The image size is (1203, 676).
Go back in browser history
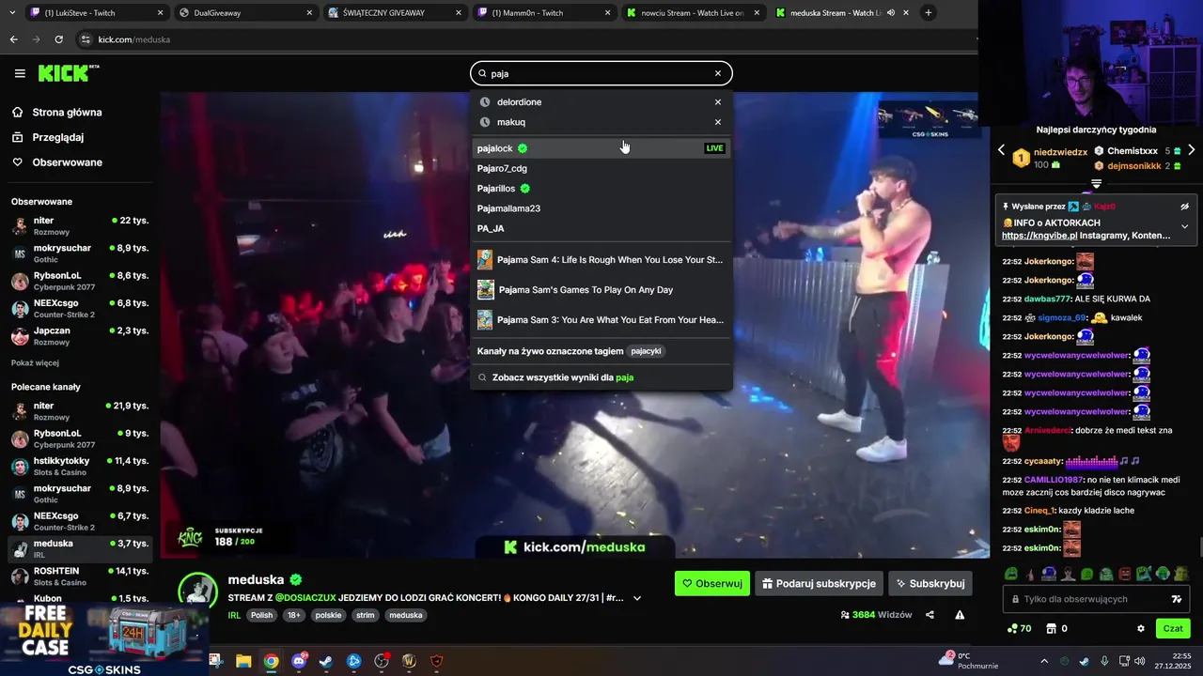pyautogui.click(x=13, y=39)
